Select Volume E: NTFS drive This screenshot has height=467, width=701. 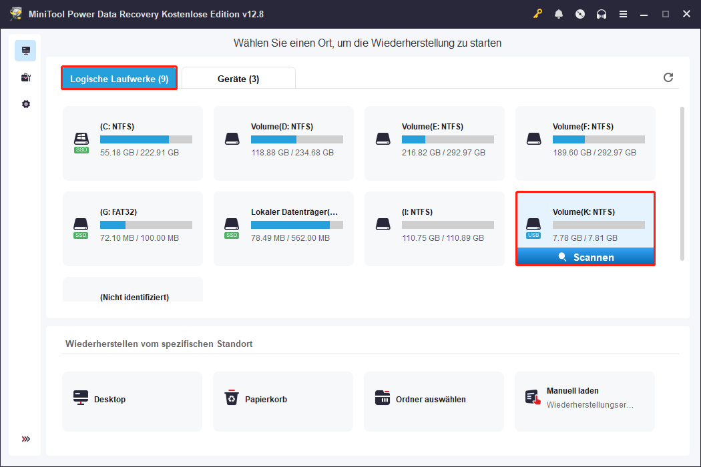click(435, 143)
